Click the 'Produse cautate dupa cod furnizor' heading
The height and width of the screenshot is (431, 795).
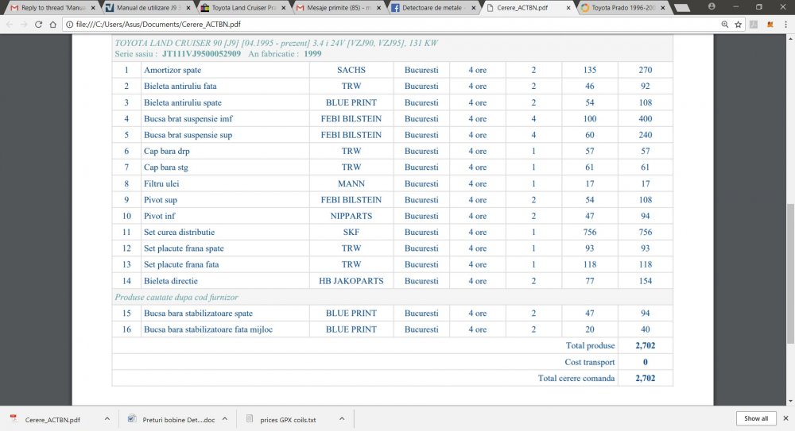coord(176,298)
